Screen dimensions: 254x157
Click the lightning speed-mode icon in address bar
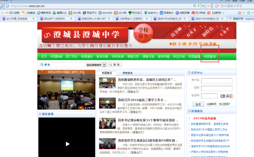pos(199,6)
